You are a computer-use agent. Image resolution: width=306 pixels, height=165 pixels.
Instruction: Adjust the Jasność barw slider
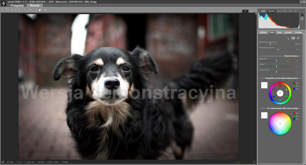pos(277,72)
